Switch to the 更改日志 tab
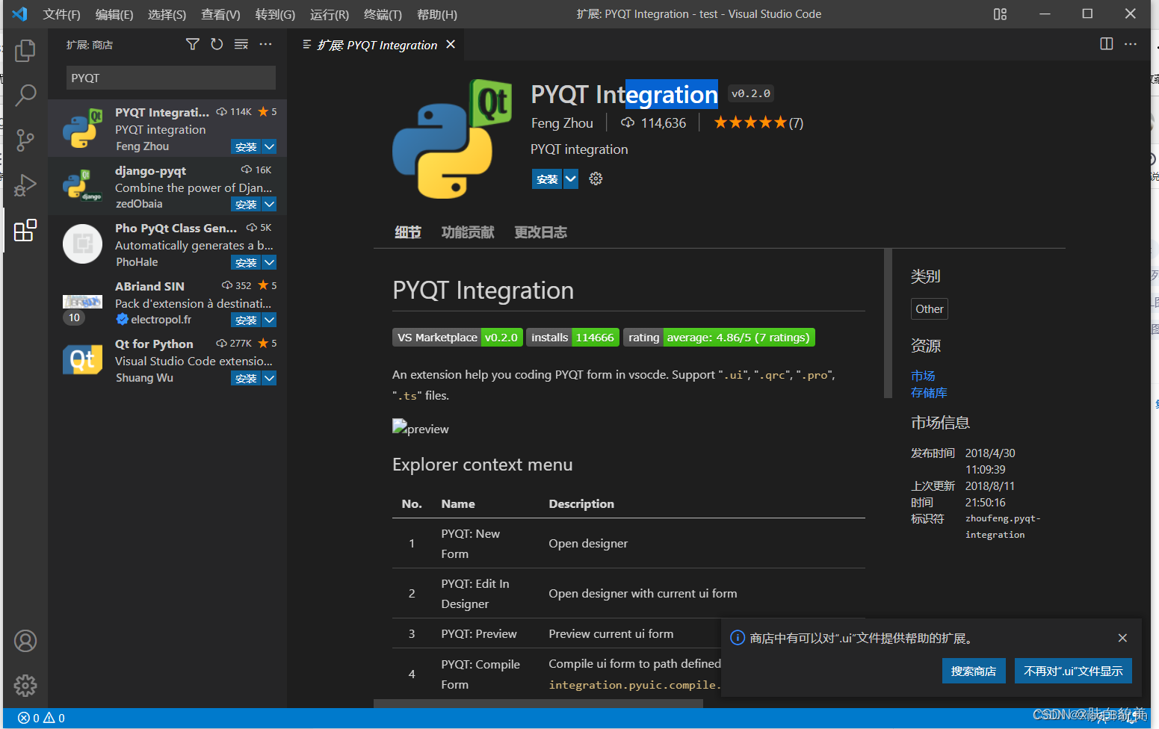The image size is (1159, 729). pyautogui.click(x=540, y=232)
